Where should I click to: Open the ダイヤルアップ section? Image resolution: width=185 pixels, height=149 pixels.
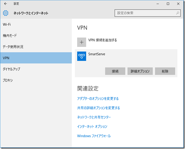coord(36,69)
